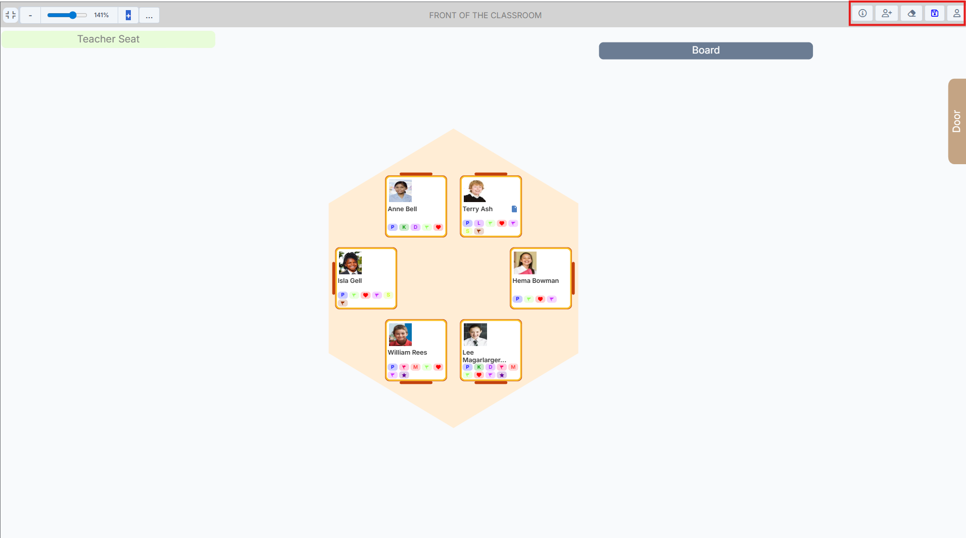The width and height of the screenshot is (966, 538).
Task: Open Terry Ash's document note icon
Action: (x=514, y=209)
